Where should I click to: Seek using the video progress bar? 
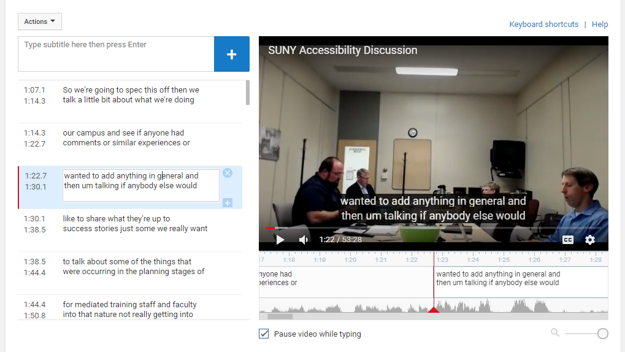pyautogui.click(x=433, y=228)
